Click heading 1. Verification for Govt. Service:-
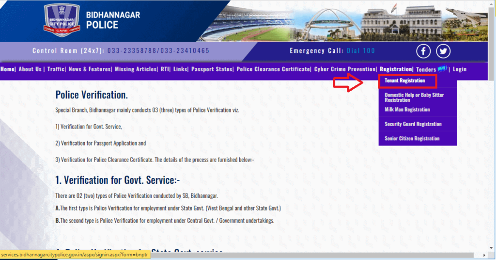Image resolution: width=496 pixels, height=260 pixels. point(117,180)
